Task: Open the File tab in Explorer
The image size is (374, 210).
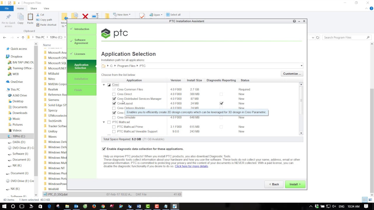Action: [x=6, y=8]
